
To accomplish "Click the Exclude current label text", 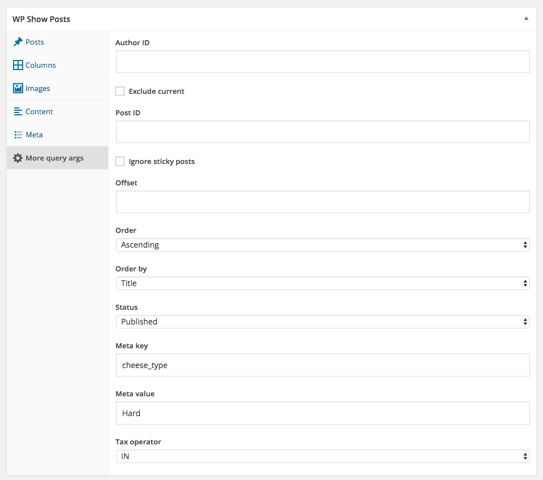I will coord(157,92).
